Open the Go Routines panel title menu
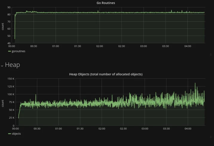This screenshot has height=146, width=214. coord(106,3)
